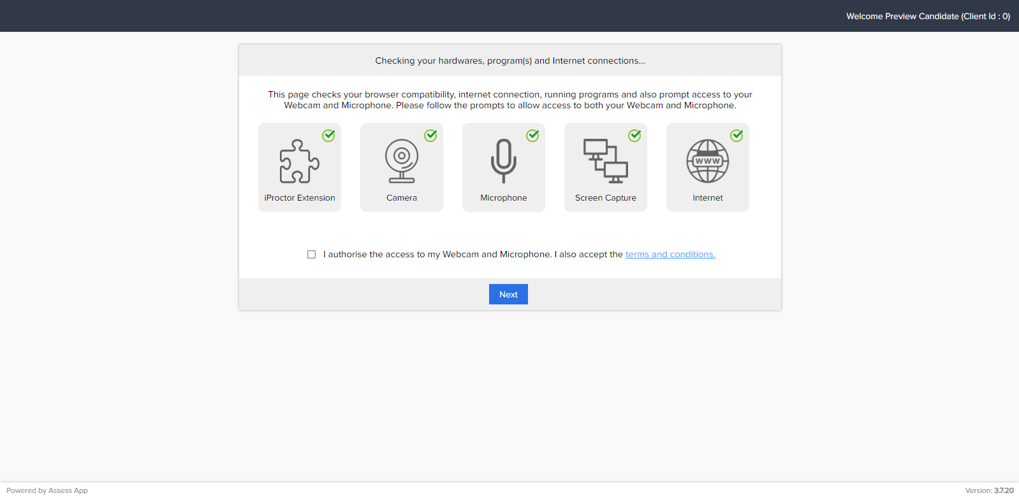Click green checkmark on Internet card
This screenshot has width=1019, height=498.
click(737, 136)
